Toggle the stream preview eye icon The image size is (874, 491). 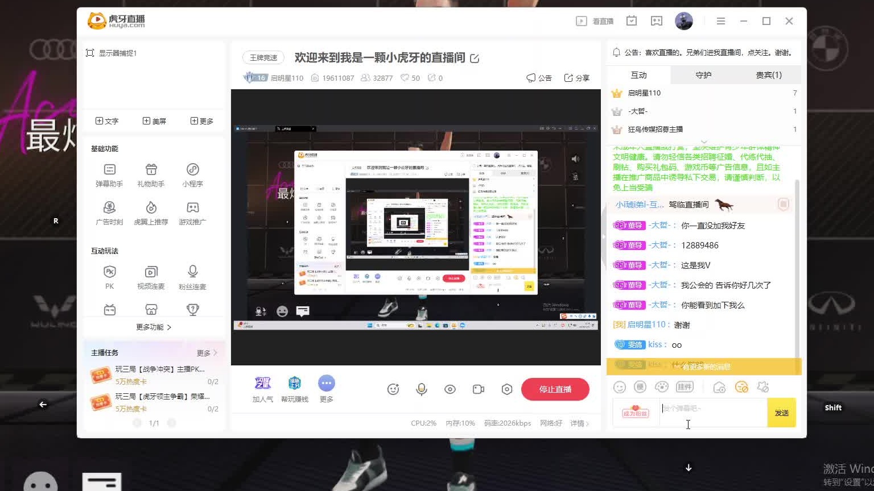(x=450, y=389)
